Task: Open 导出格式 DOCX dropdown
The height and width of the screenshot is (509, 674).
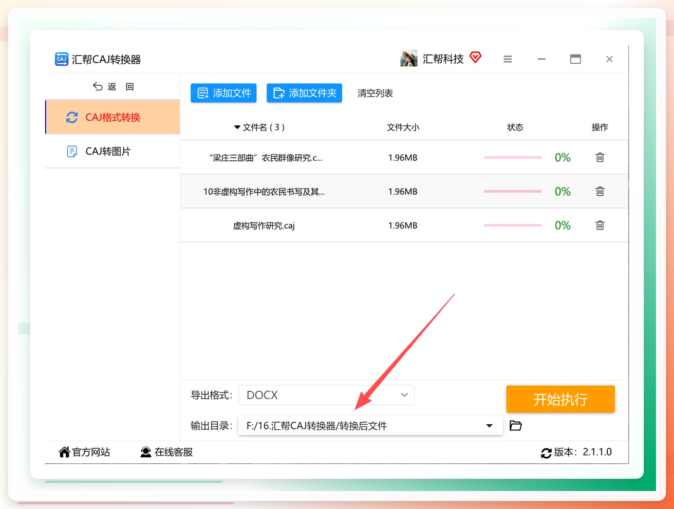Action: pos(327,395)
